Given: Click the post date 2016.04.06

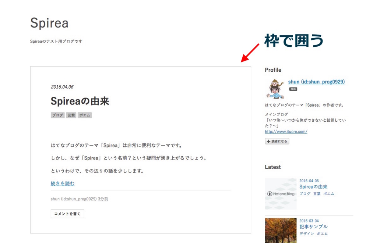Looking at the screenshot, I should pos(62,87).
